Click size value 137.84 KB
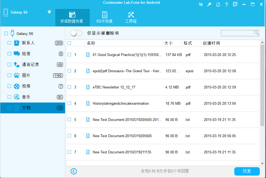Viewport: 266px width, 178px height. [174, 55]
